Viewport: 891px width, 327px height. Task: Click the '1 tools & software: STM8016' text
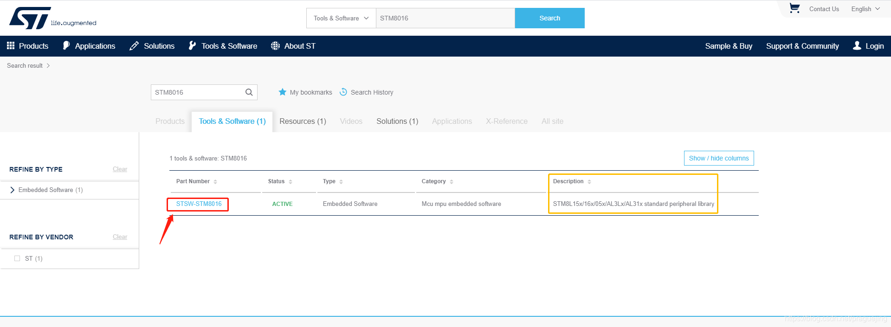(208, 159)
